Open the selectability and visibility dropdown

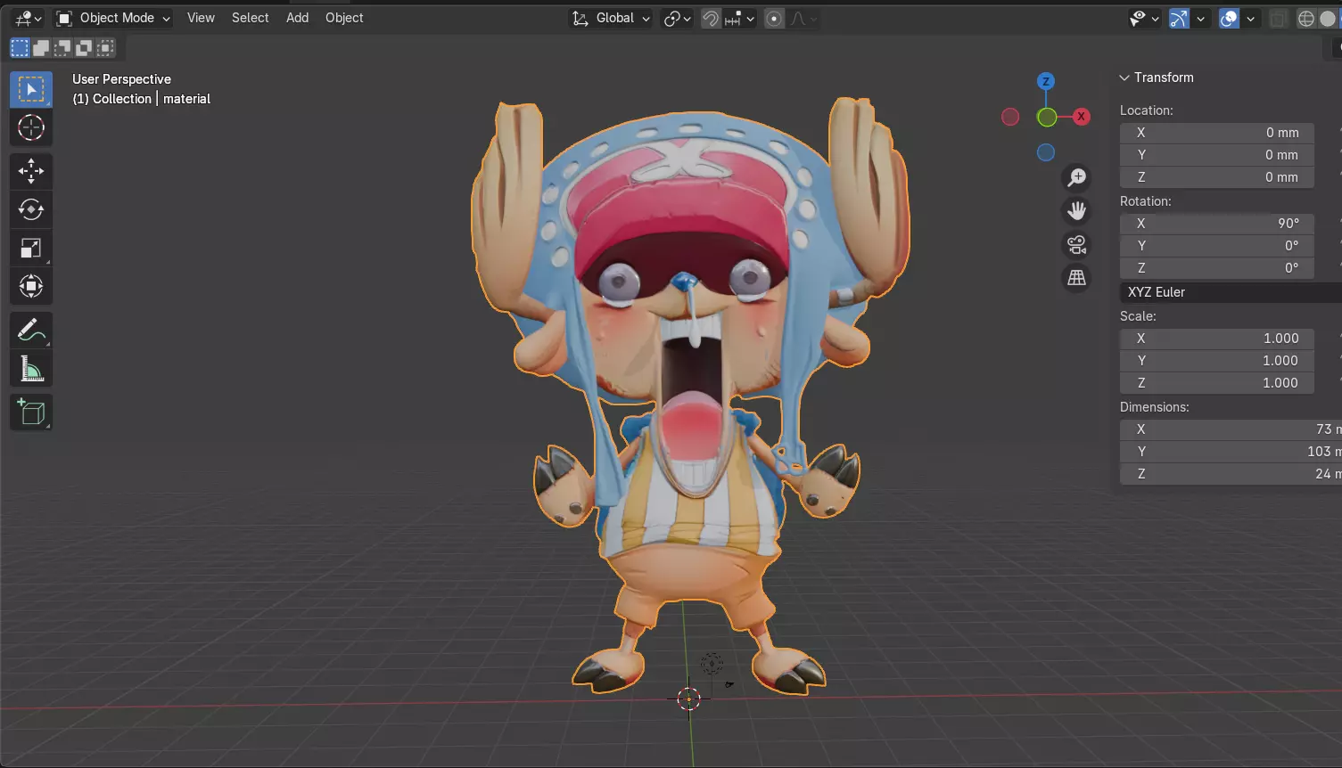(1144, 19)
